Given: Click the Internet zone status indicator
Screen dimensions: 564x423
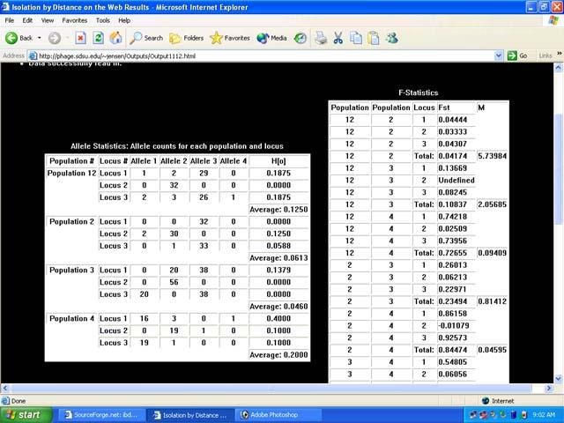Looking at the screenshot, I should (x=498, y=401).
